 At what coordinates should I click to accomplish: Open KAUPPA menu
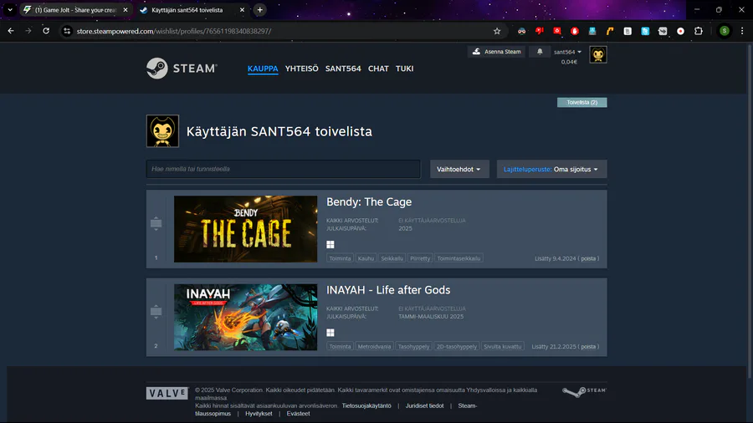(x=263, y=69)
